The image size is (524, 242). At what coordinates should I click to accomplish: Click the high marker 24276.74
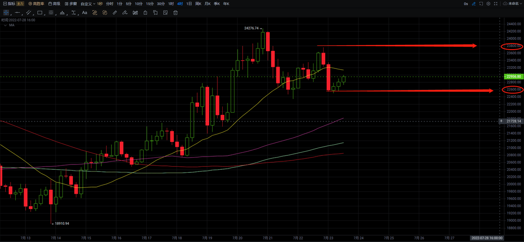(x=252, y=28)
